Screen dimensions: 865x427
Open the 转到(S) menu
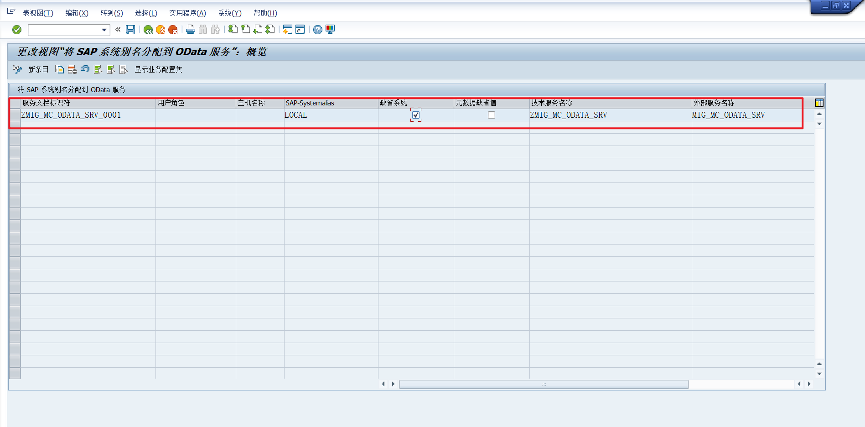[x=112, y=13]
